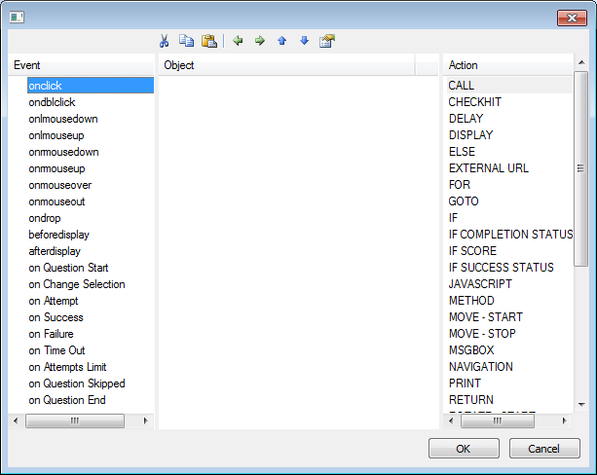Image resolution: width=597 pixels, height=475 pixels.
Task: Click the Action column header
Action: pos(506,65)
